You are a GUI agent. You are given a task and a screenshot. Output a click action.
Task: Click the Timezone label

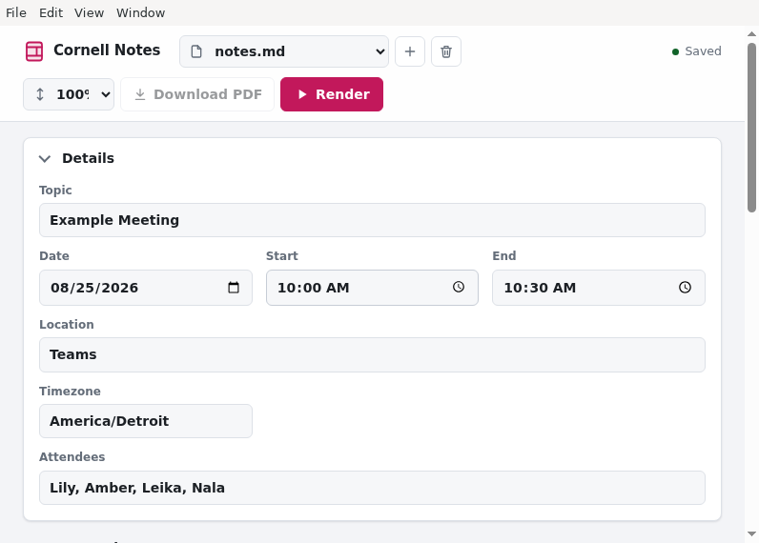(71, 392)
